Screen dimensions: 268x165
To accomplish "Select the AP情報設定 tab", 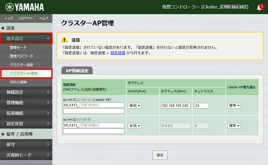I will 77,70.
